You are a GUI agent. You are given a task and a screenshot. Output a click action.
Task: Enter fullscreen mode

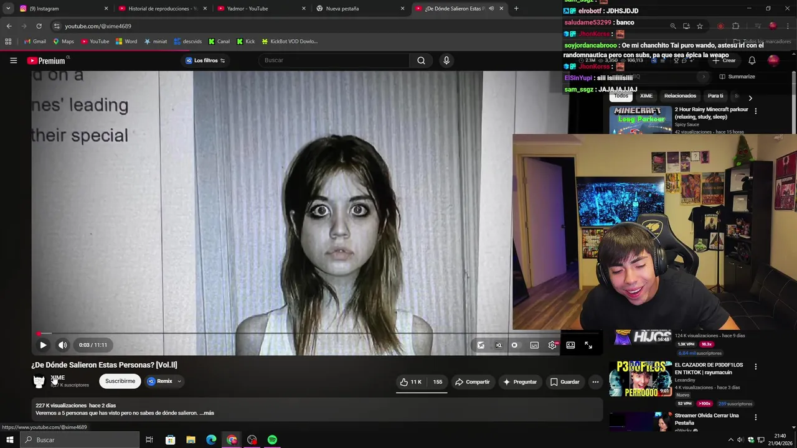588,345
